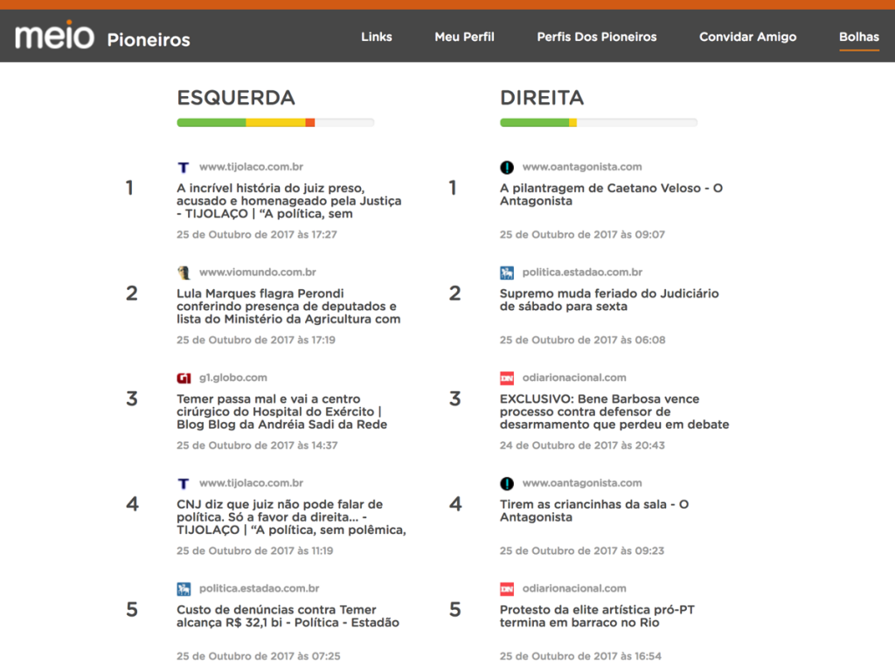Click the date '24 de Outubro de 2017 às 20:43'
Image resolution: width=895 pixels, height=671 pixels.
pos(582,446)
